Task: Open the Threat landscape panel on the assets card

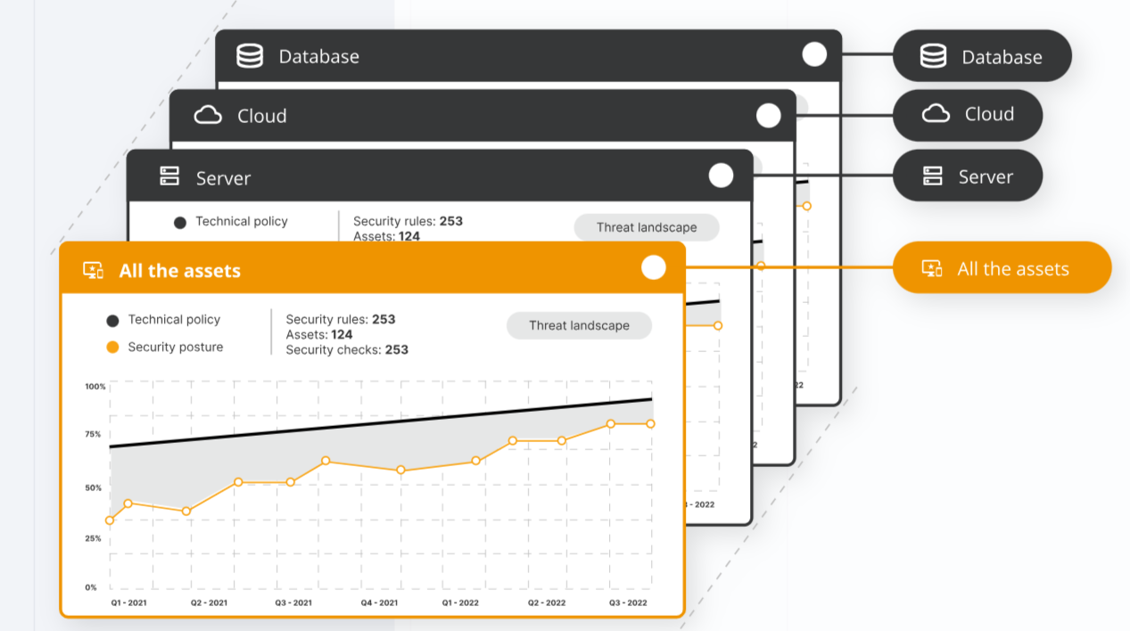Action: click(578, 325)
